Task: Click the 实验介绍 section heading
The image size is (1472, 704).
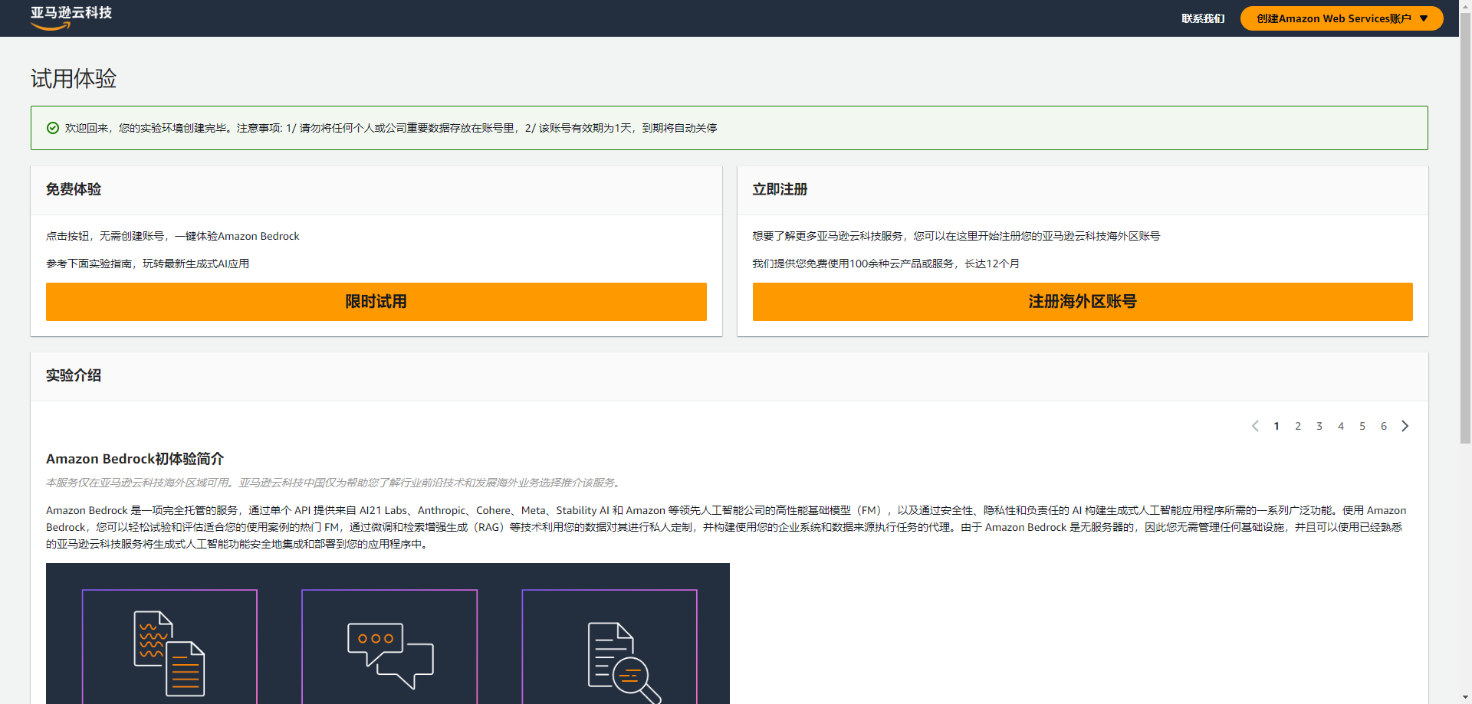Action: 74,375
